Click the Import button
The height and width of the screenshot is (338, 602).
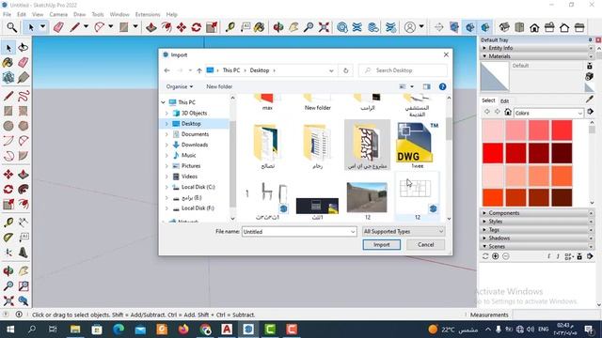381,244
